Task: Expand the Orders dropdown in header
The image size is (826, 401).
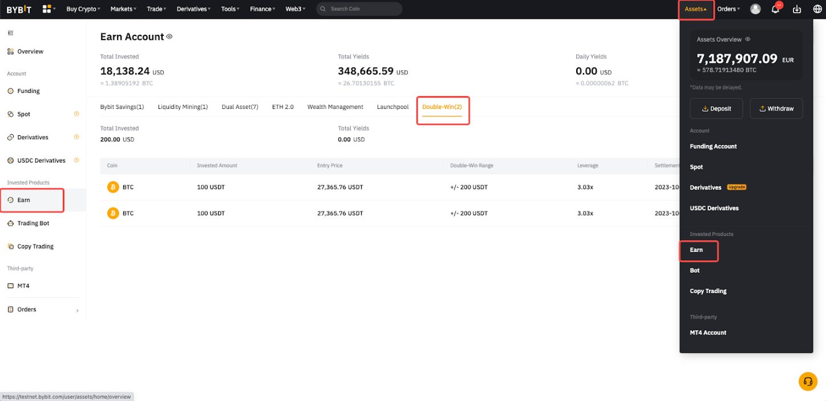Action: pos(728,9)
